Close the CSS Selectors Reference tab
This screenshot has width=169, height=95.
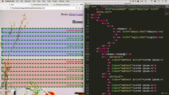pos(73,5)
